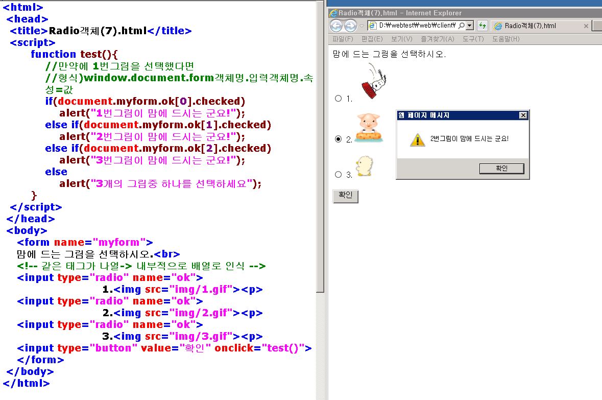Open the 보기(V) menu
The image size is (602, 400).
pos(401,39)
